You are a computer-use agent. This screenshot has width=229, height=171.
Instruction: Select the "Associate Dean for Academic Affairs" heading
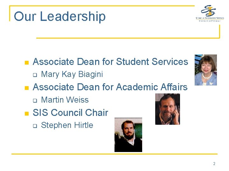click(x=110, y=87)
